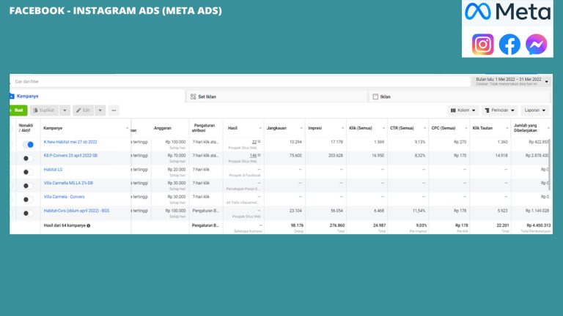Screen dimensions: 563x316
Task: Click the info icon beside Hasil dari 64 kampanye
Action: pyautogui.click(x=89, y=225)
